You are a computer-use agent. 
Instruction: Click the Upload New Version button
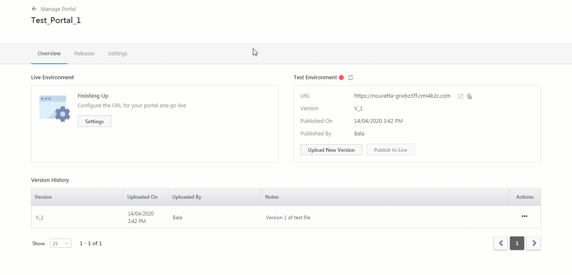pos(331,149)
